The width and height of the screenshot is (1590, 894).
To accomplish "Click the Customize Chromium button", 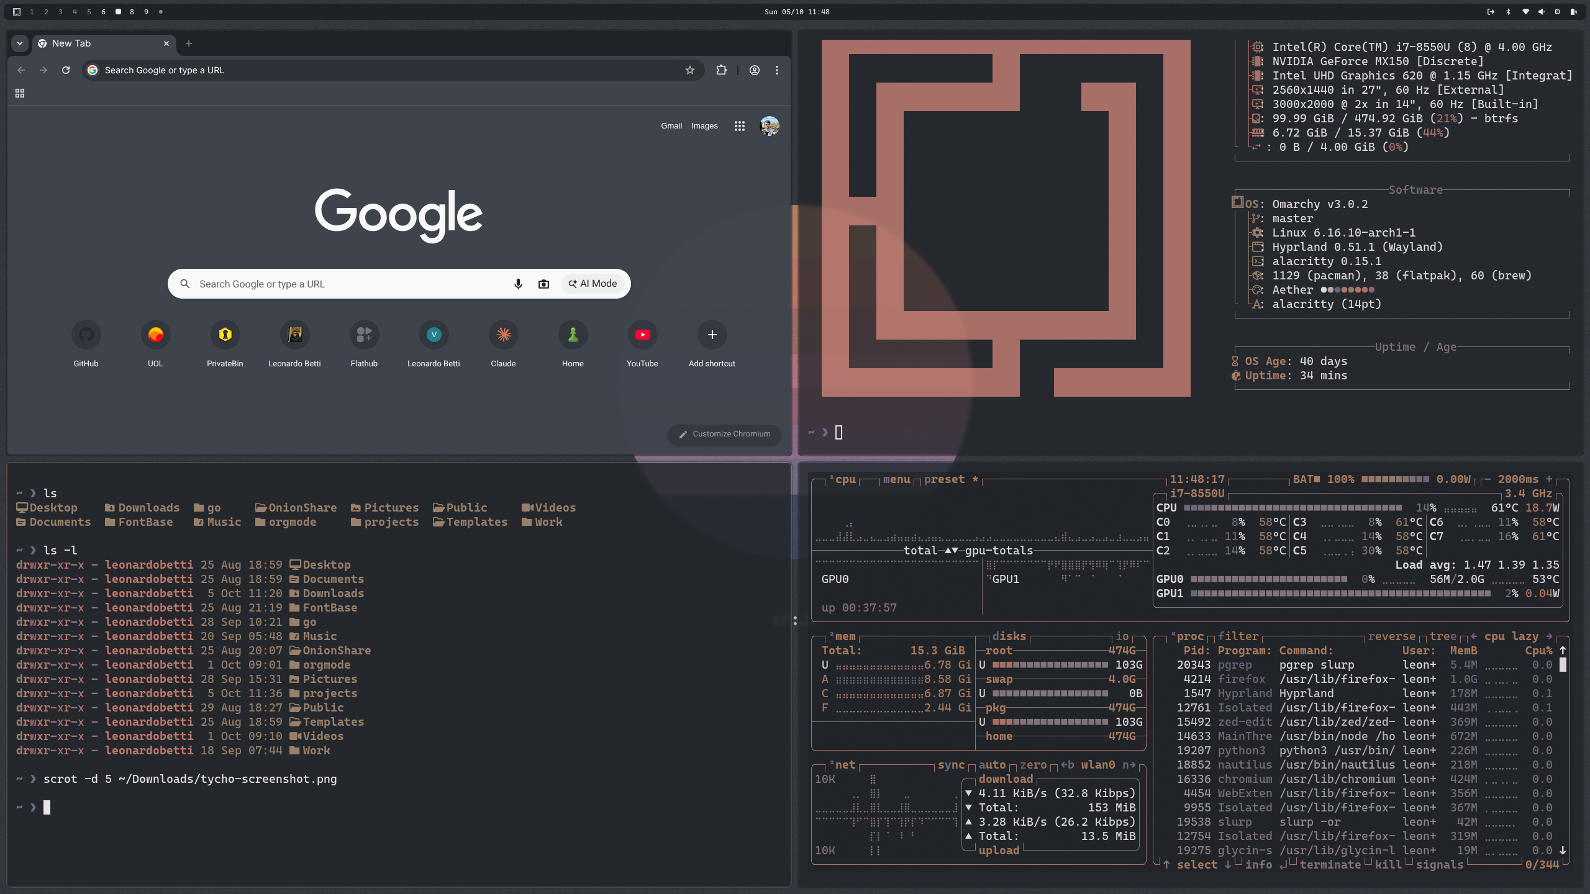I will (724, 434).
